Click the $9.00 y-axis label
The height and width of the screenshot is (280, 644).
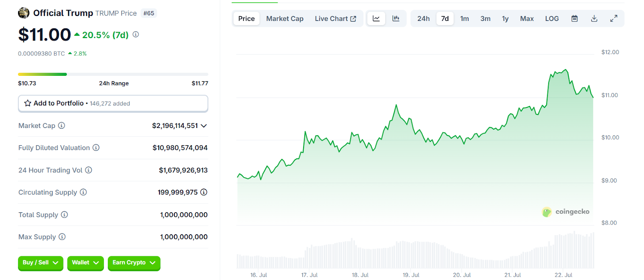pyautogui.click(x=609, y=181)
